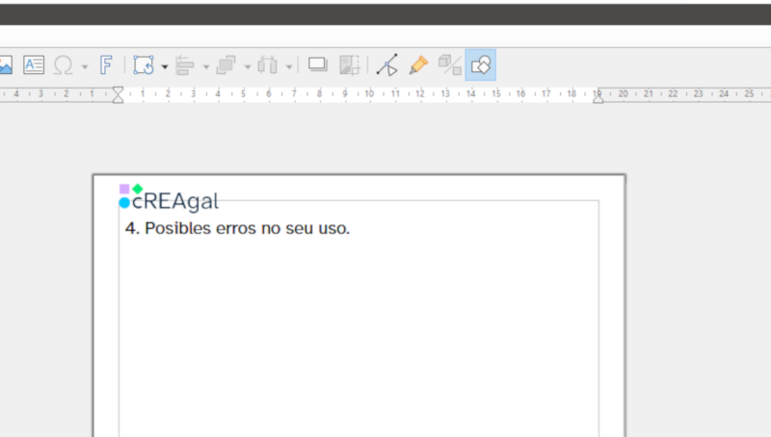The width and height of the screenshot is (771, 437).
Task: Click the Crop Image icon
Action: (x=349, y=65)
